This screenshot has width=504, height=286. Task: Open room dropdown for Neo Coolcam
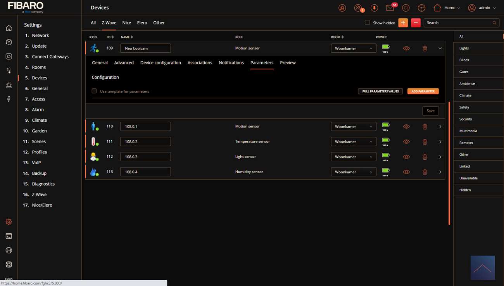click(x=353, y=48)
